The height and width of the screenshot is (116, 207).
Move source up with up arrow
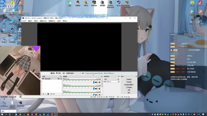(x=51, y=94)
